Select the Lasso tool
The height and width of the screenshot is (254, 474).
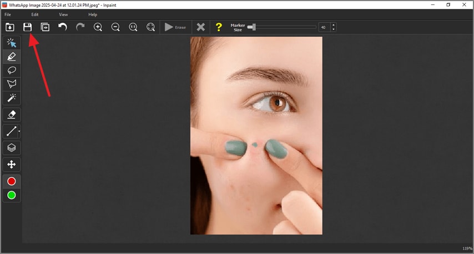(x=12, y=71)
